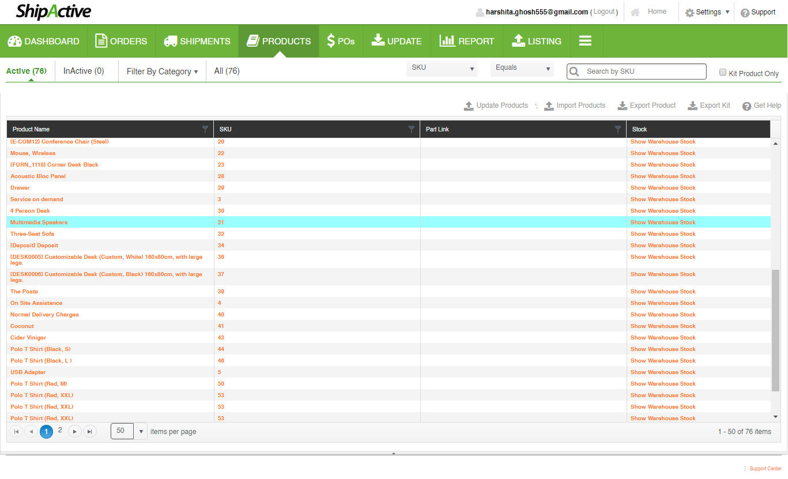Open the Equals condition dropdown

click(x=522, y=68)
